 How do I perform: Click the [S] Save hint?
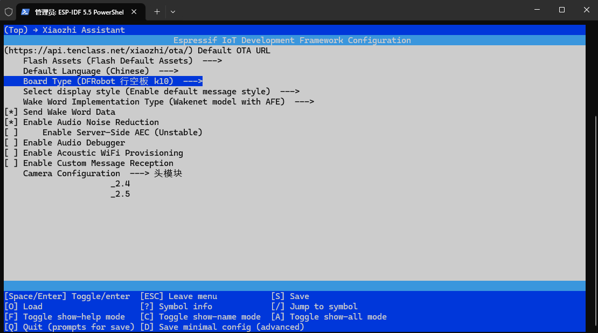click(290, 296)
